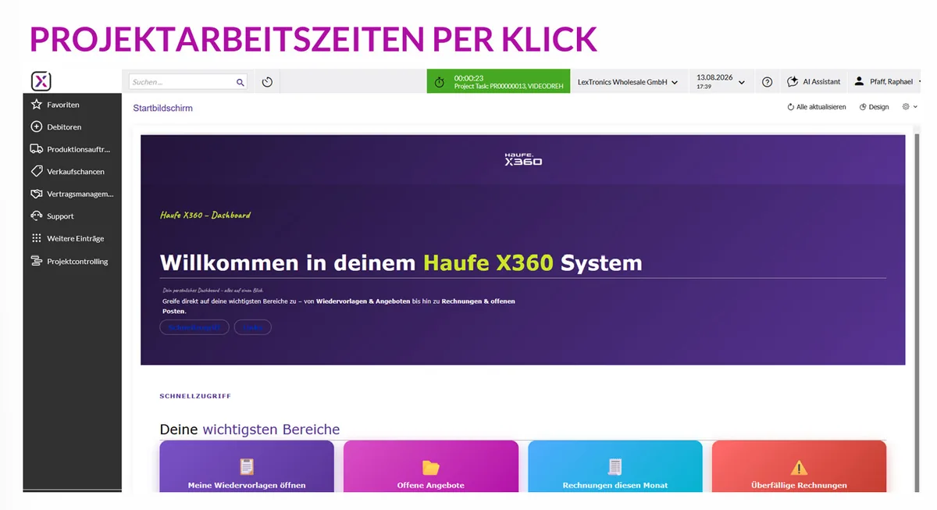This screenshot has height=510, width=937.
Task: Click the SCHNELLZUGRIFF heading text
Action: point(195,397)
